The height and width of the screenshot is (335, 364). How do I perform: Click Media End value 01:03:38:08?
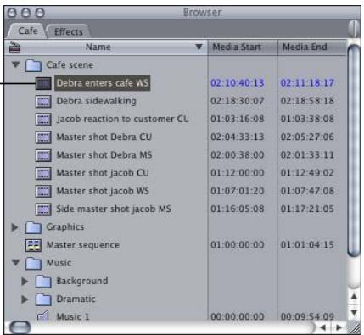coord(307,120)
